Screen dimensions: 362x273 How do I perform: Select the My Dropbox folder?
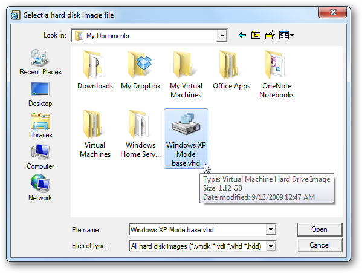coord(141,70)
